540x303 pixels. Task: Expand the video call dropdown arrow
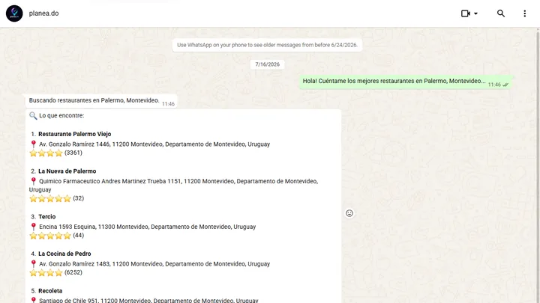click(x=476, y=13)
